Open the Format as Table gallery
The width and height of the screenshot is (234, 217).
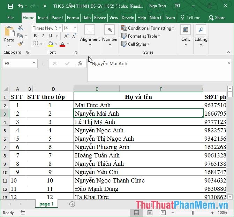(141, 36)
